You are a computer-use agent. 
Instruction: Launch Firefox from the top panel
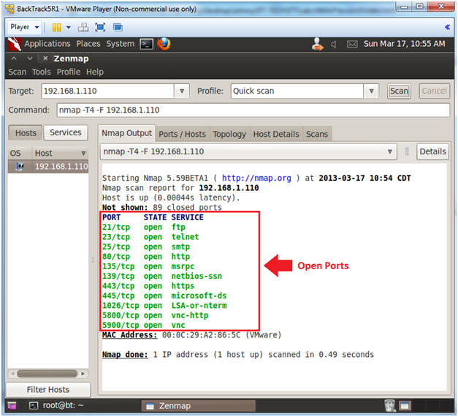pos(164,44)
